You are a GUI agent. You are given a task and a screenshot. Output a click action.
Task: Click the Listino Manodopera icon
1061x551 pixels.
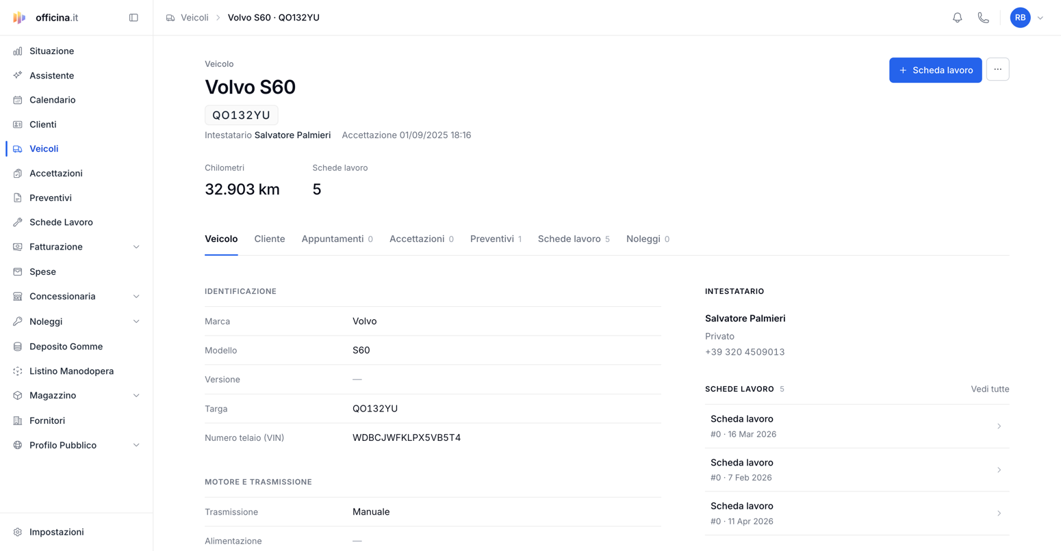18,371
